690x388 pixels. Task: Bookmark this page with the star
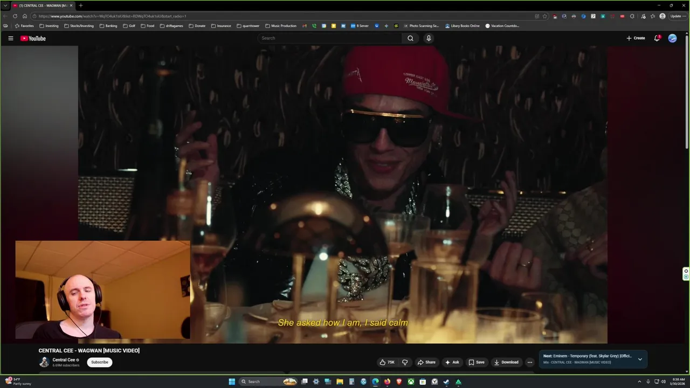point(544,16)
